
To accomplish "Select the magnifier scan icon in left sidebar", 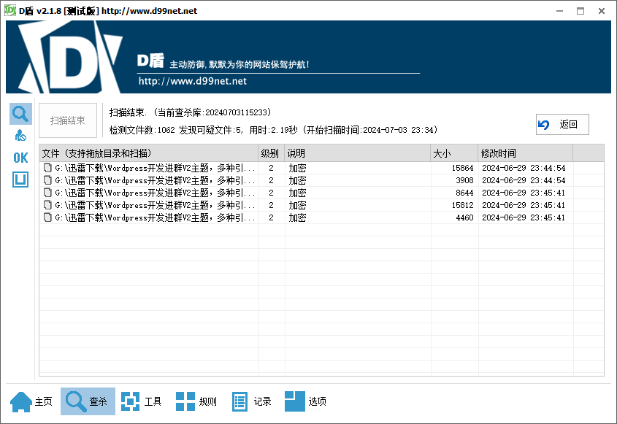I will pos(20,114).
